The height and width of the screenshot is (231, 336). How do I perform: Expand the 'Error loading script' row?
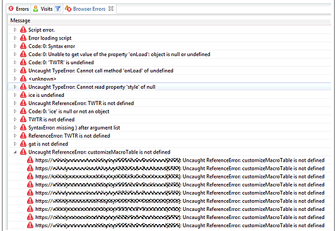click(15, 38)
